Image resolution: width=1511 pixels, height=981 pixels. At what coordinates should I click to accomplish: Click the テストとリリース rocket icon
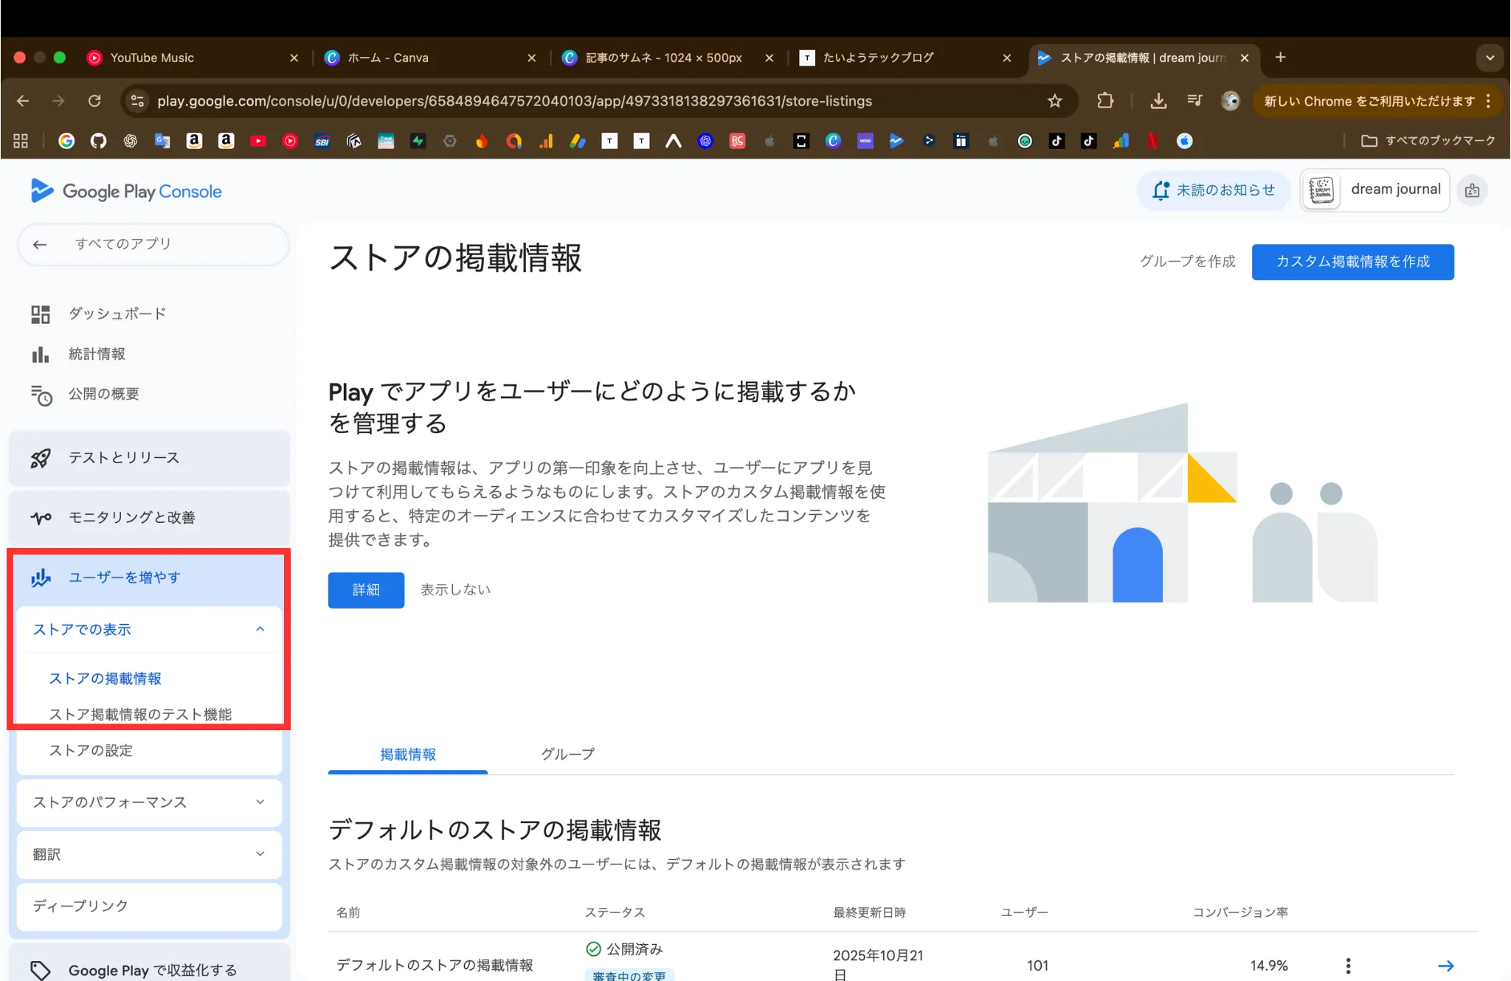point(41,457)
